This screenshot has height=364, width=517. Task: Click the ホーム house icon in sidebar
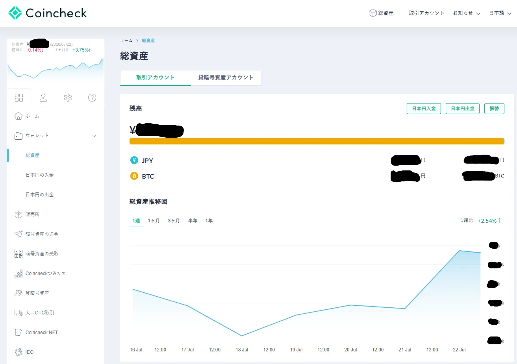point(19,116)
